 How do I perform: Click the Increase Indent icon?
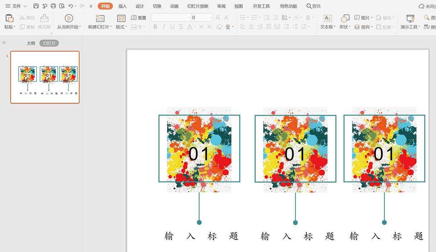click(x=275, y=18)
